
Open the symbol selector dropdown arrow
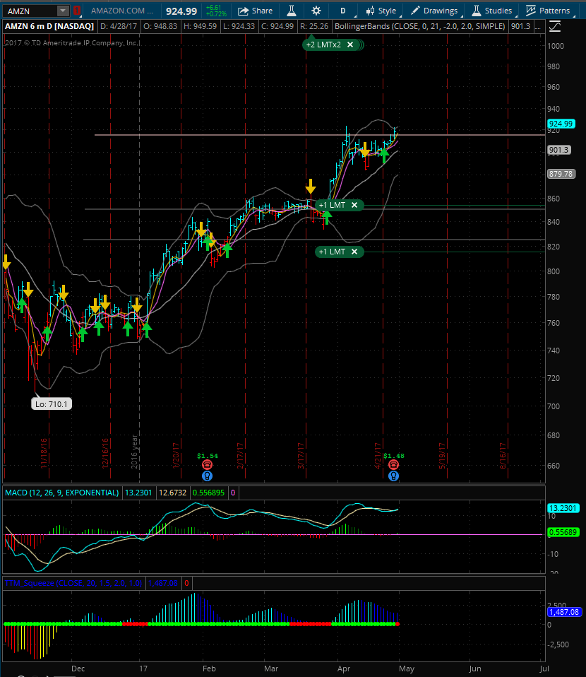click(x=63, y=11)
